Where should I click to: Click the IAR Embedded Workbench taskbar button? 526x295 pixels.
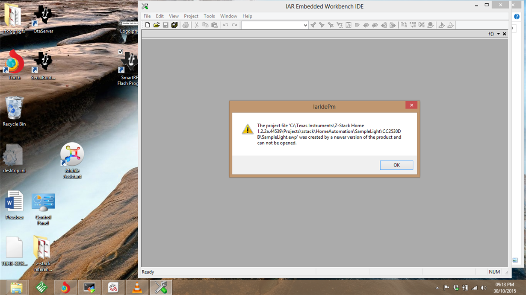161,288
